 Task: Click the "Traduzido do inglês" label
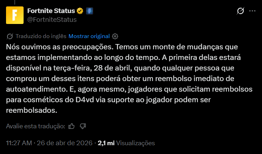click(x=41, y=36)
